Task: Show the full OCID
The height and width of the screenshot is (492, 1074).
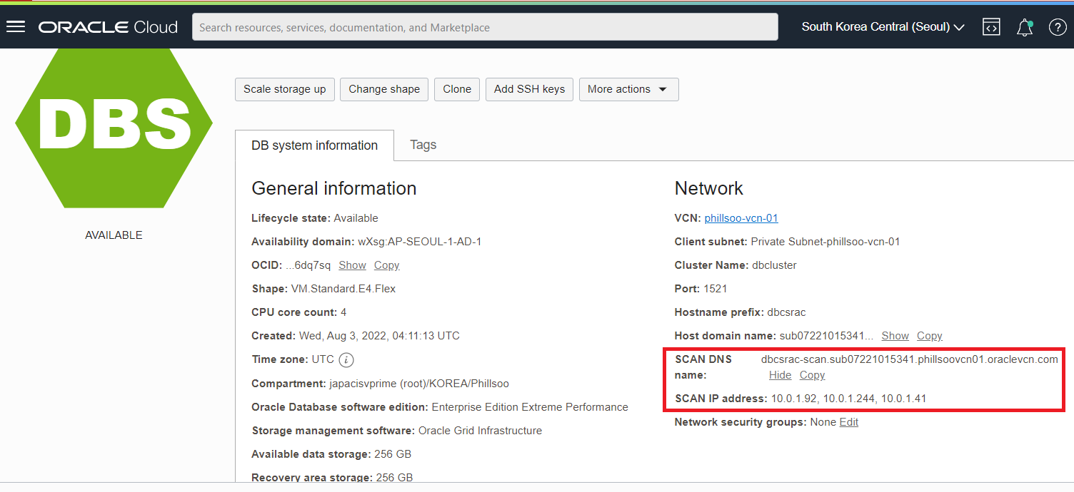Action: 352,265
